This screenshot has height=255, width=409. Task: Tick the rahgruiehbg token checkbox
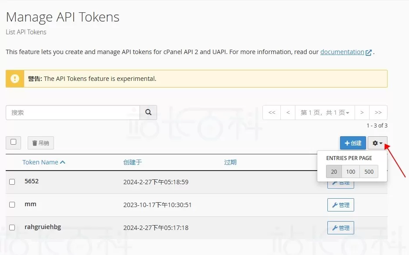(12, 227)
